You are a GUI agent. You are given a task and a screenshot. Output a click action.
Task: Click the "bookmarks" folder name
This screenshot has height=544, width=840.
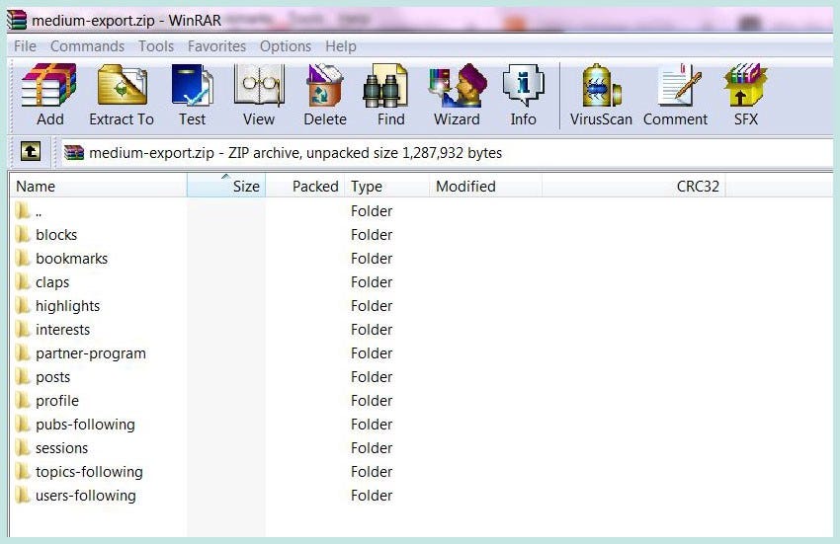click(x=72, y=258)
